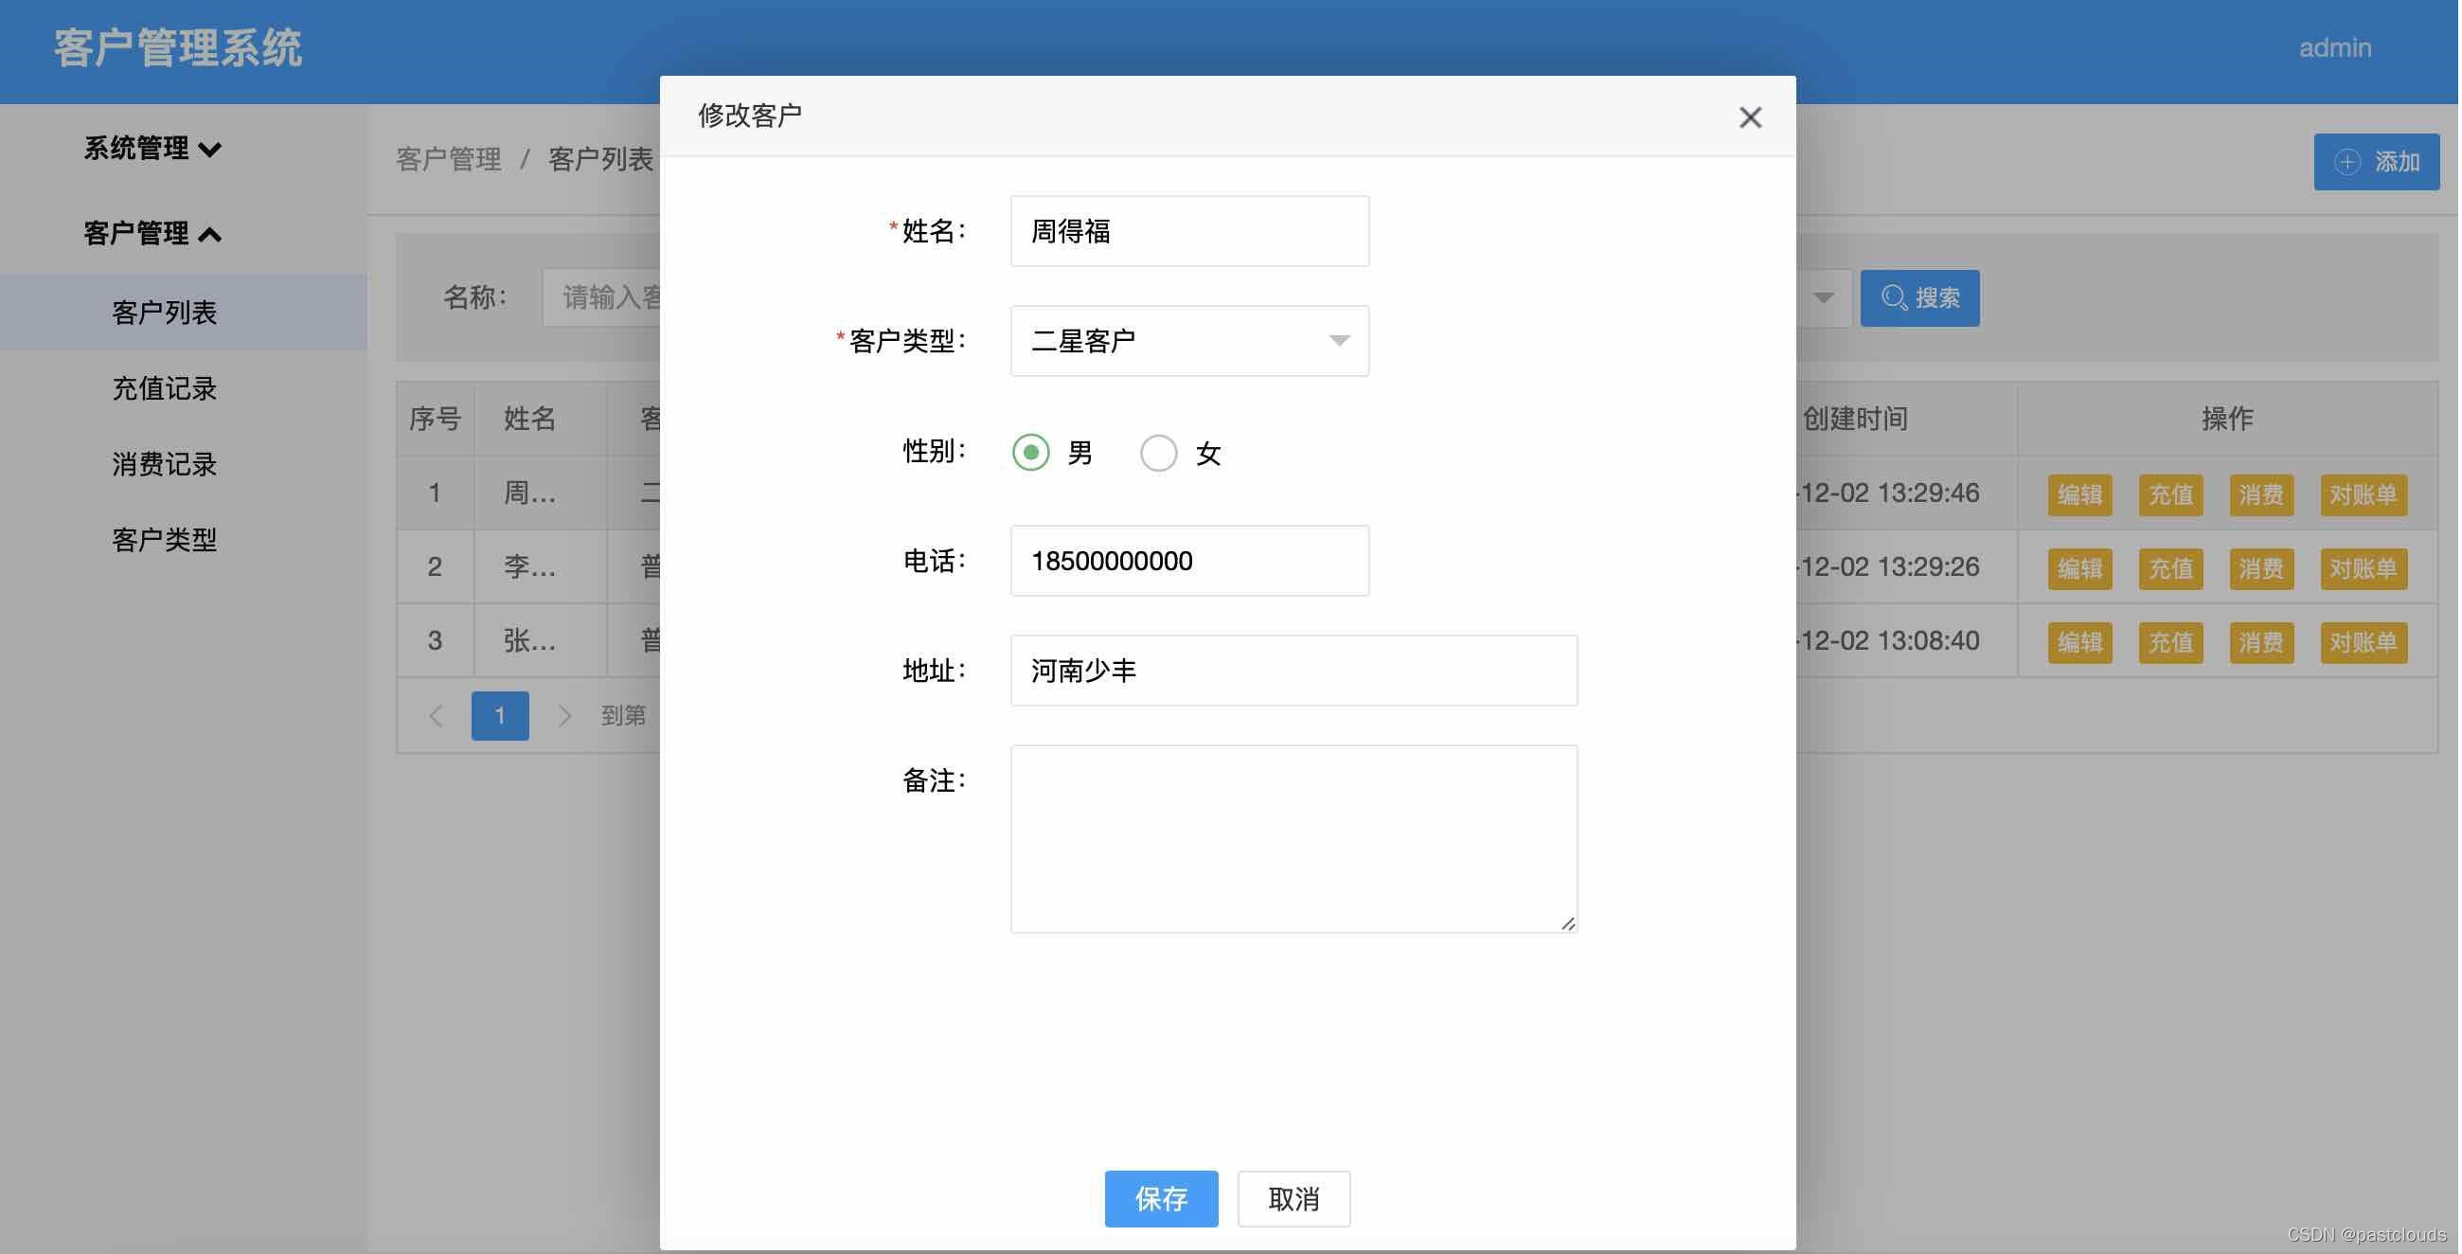Open 充值记录 in the sidebar
This screenshot has width=2462, height=1254.
165,388
